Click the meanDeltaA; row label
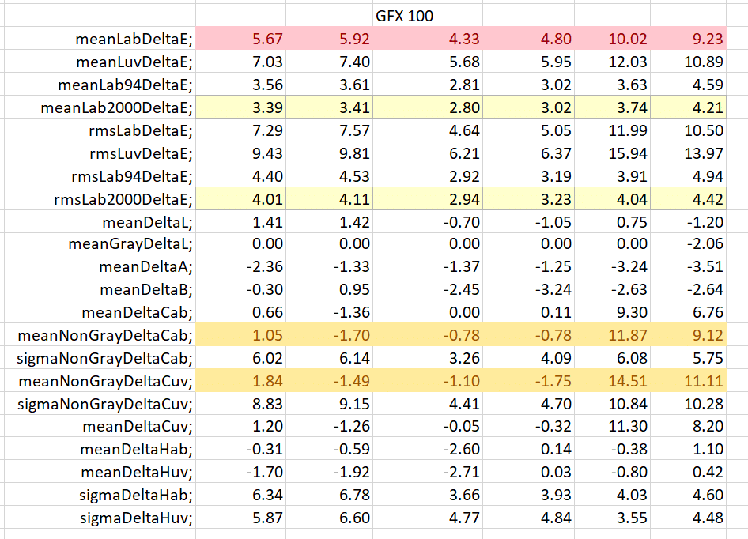The image size is (748, 539). tap(146, 266)
